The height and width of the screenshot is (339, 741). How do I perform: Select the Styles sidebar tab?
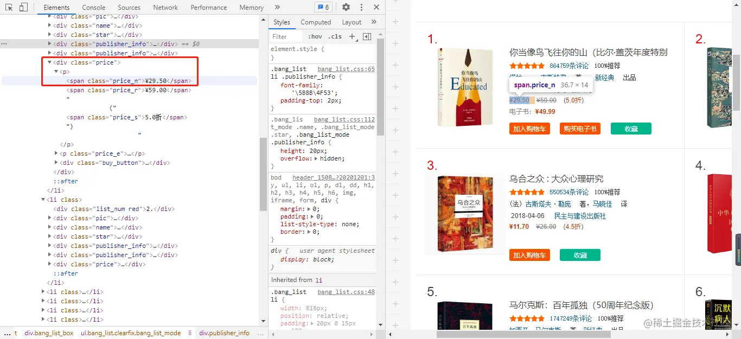[x=282, y=22]
